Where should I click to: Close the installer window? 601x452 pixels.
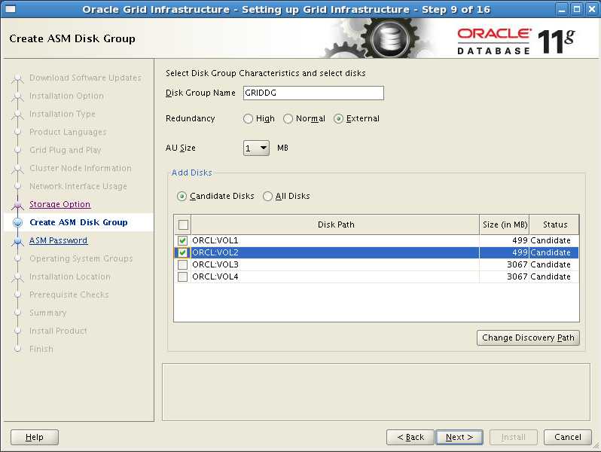592,9
